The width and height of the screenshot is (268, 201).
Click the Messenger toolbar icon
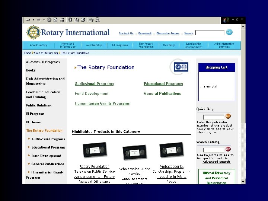click(x=98, y=20)
